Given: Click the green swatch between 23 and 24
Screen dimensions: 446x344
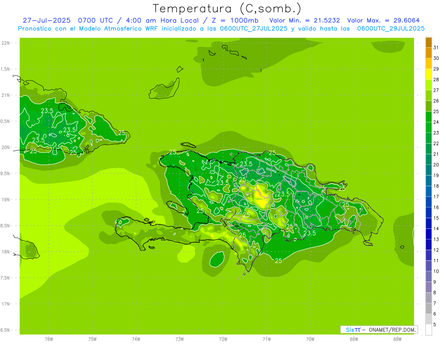Looking at the screenshot, I should [x=429, y=128].
